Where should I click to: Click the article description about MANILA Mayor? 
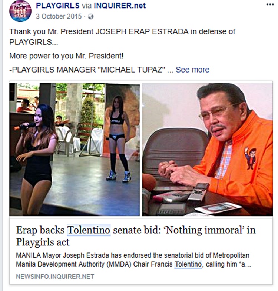pos(133,260)
